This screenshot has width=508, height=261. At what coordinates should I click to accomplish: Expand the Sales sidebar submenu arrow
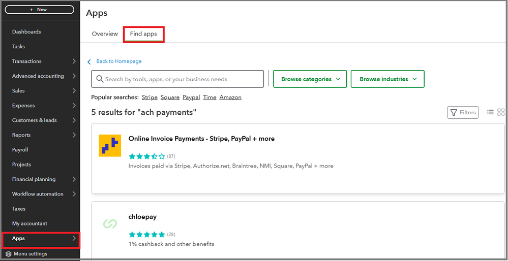(x=74, y=91)
